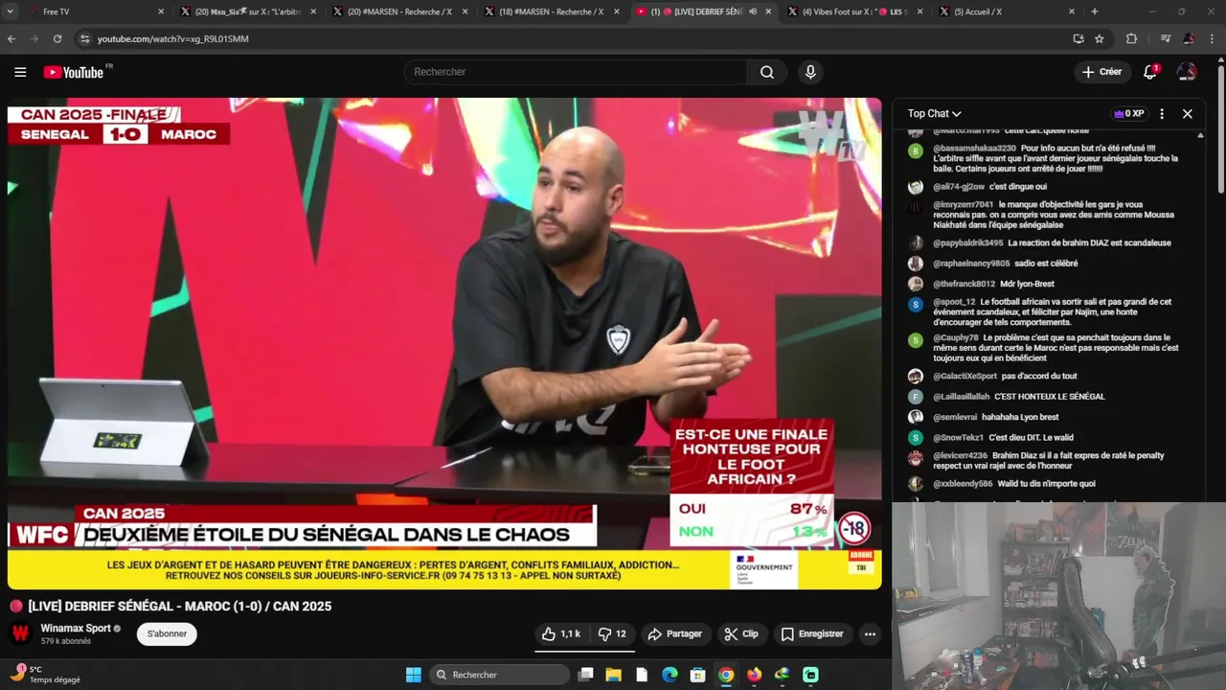Open more actions ellipsis under the video
Screen dimensions: 1226x690
click(x=870, y=634)
